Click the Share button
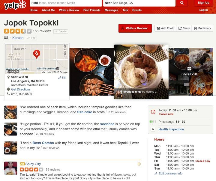This screenshot has height=181, width=216. coord(184,28)
